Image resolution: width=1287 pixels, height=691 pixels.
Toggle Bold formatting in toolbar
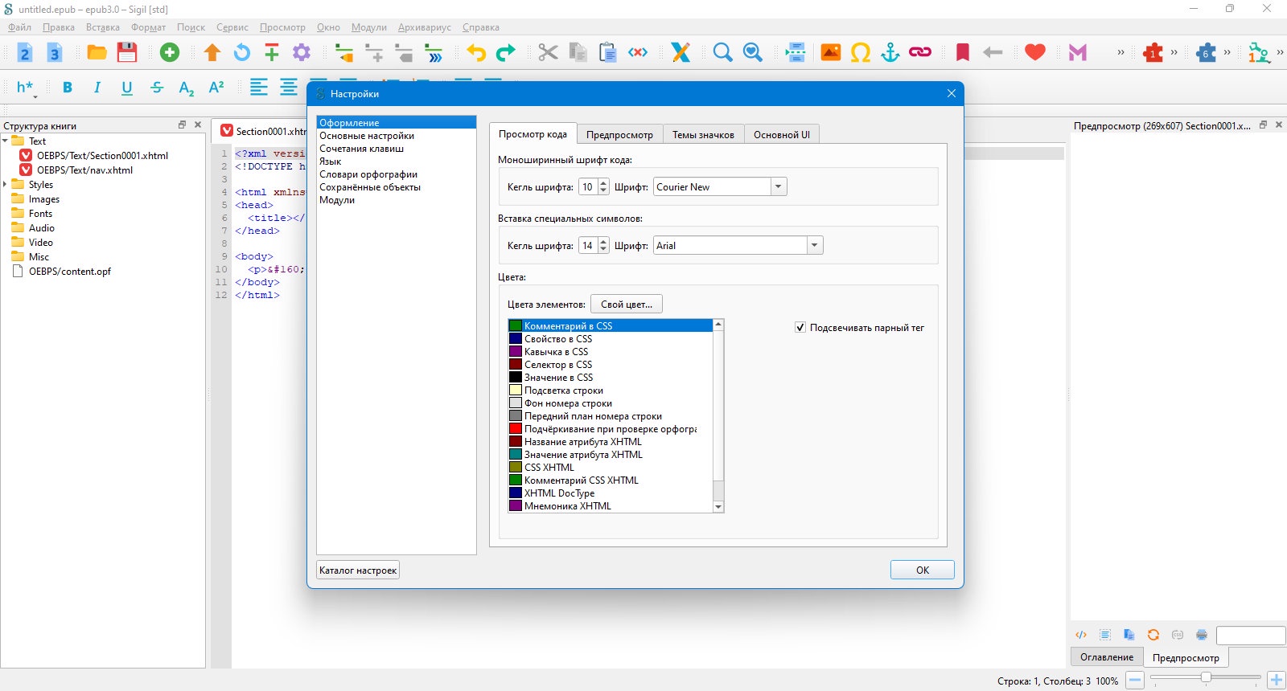(68, 88)
